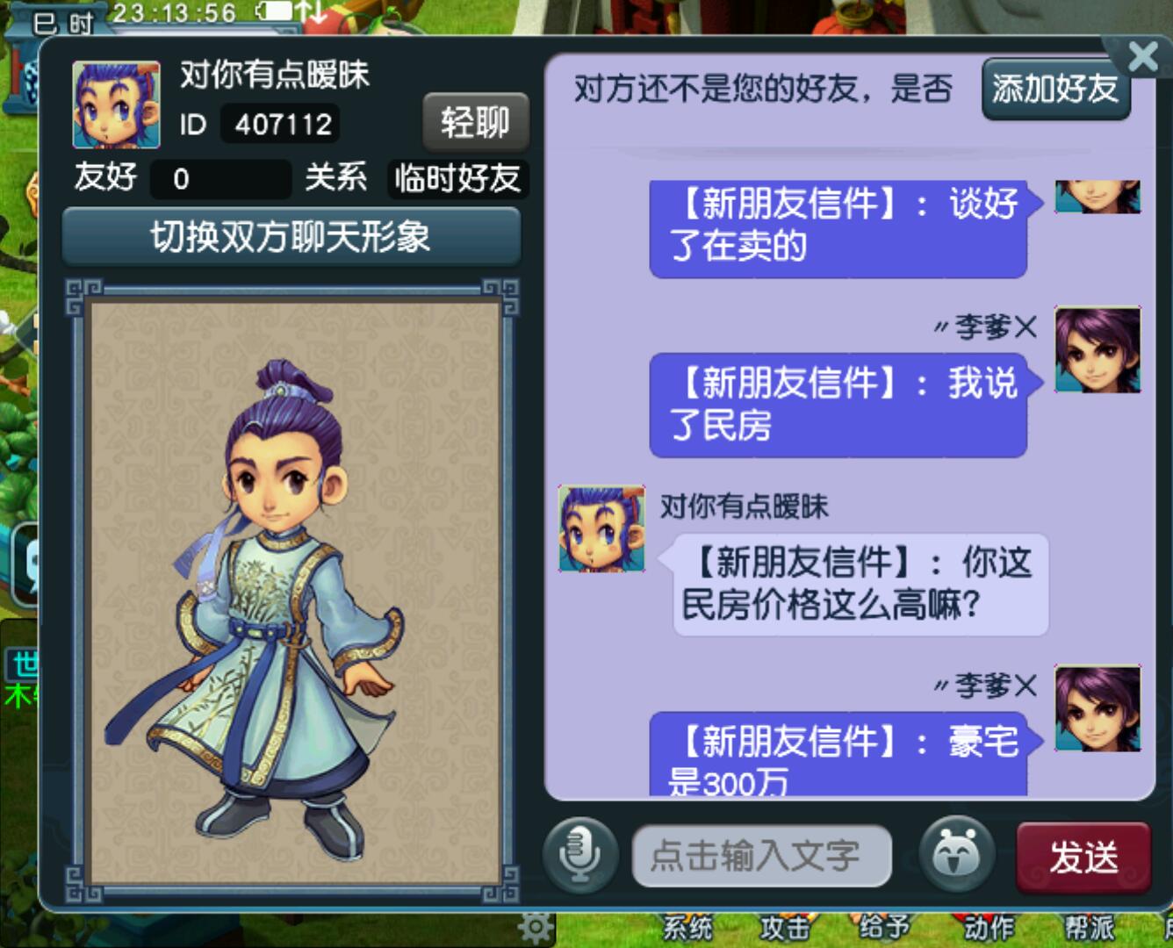Open the emoji face picker
The width and height of the screenshot is (1173, 948).
tap(957, 855)
